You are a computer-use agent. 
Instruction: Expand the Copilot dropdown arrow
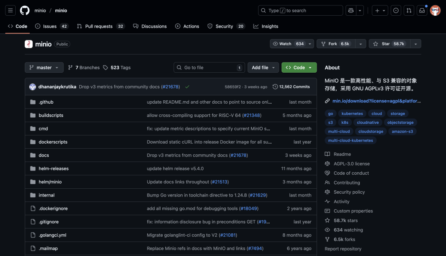(x=360, y=10)
